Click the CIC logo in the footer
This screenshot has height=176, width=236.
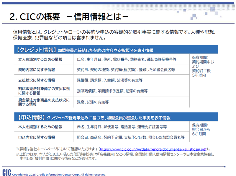pos(6,172)
